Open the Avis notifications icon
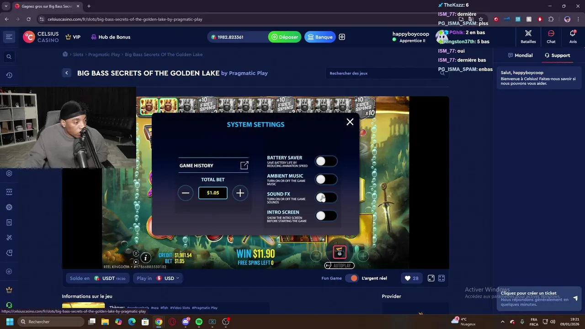The width and height of the screenshot is (585, 329). (573, 37)
